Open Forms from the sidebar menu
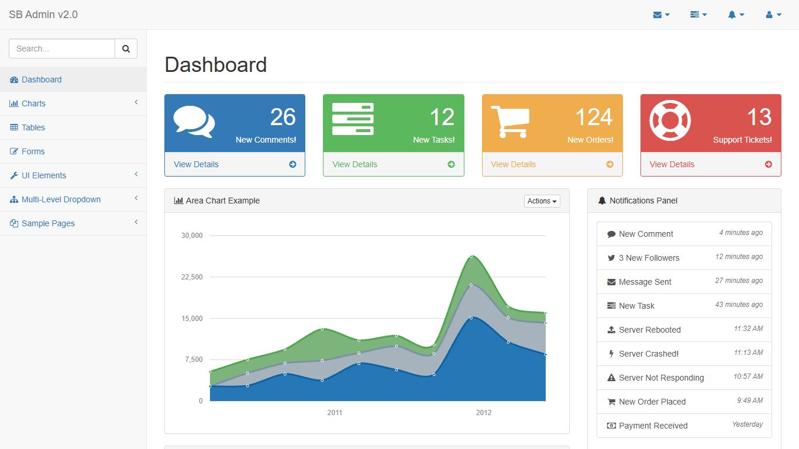The width and height of the screenshot is (799, 449). coord(33,151)
